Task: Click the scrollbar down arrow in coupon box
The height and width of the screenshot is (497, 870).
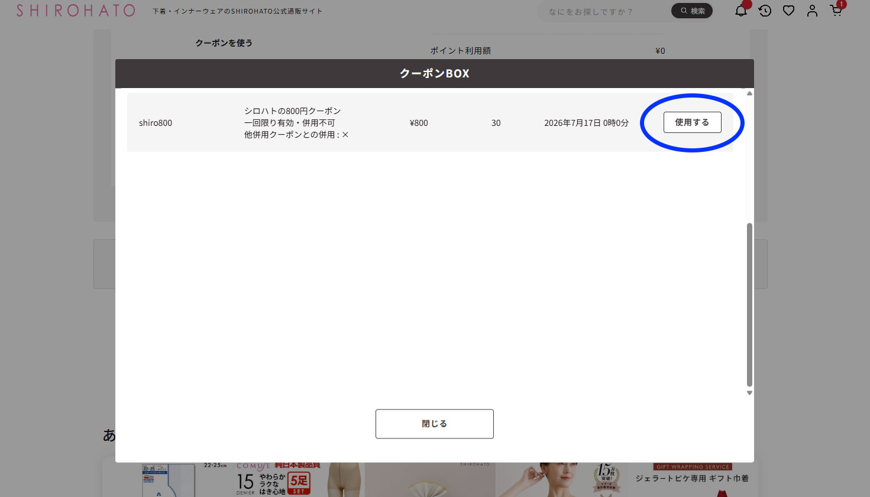Action: coord(749,393)
